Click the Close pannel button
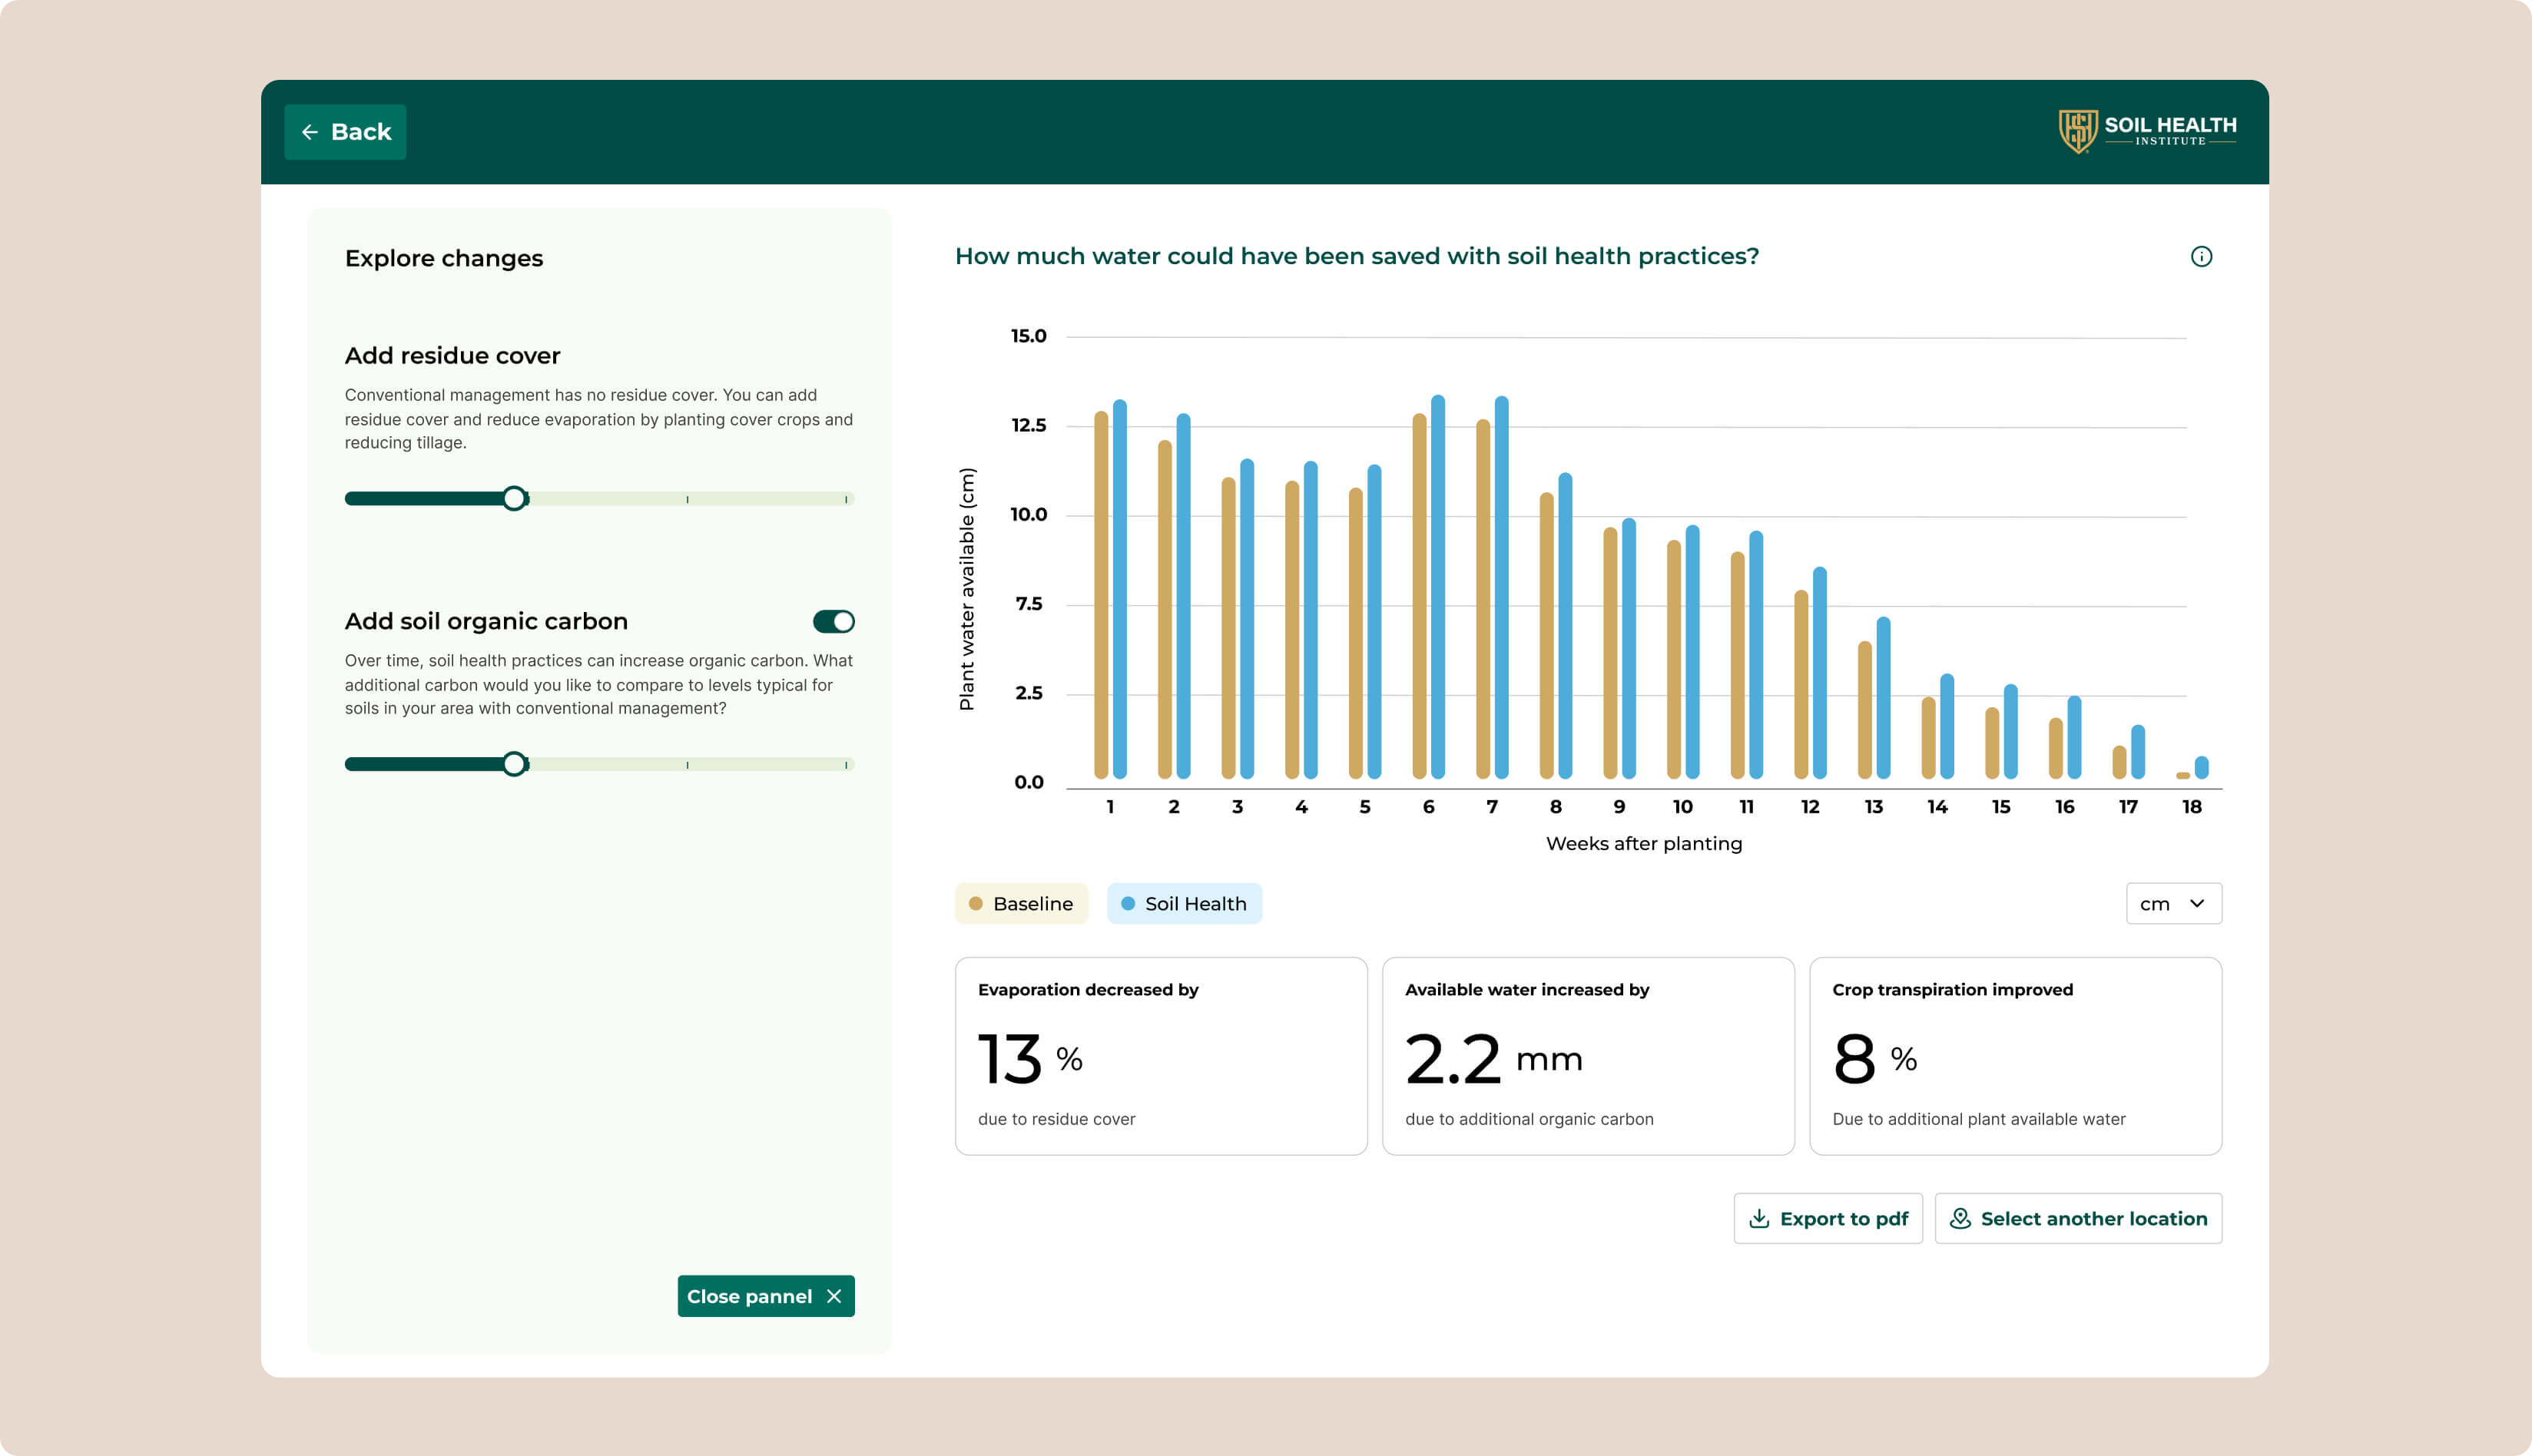Image resolution: width=2532 pixels, height=1456 pixels. (x=767, y=1296)
